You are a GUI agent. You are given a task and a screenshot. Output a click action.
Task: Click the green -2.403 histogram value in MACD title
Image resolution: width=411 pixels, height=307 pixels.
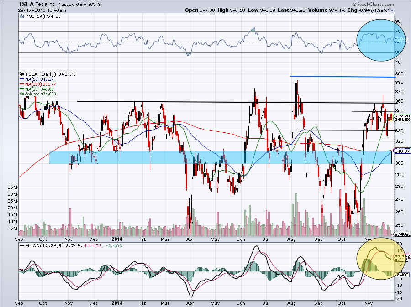(x=114, y=246)
